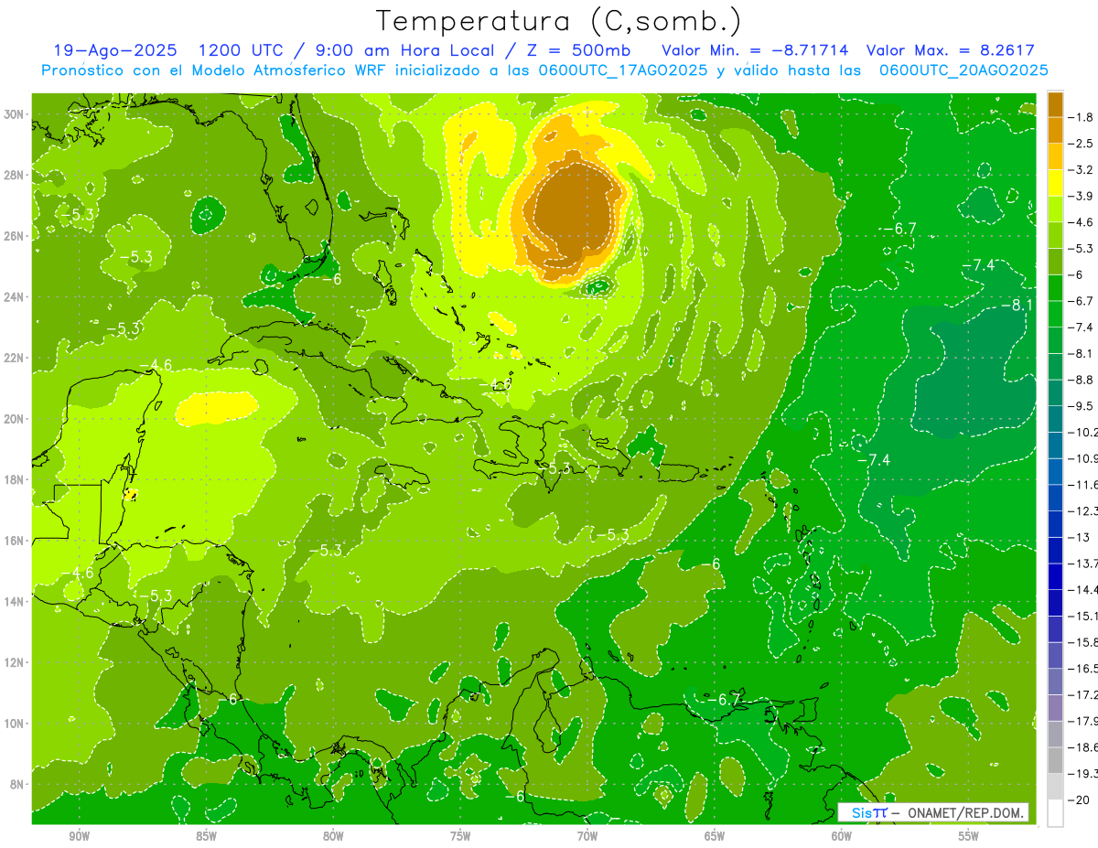Select the -3.9 label on color scale
The image size is (1098, 848).
1082,196
